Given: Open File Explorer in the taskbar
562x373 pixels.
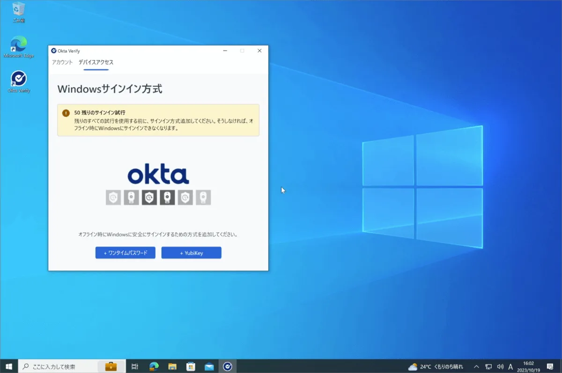Looking at the screenshot, I should 172,366.
